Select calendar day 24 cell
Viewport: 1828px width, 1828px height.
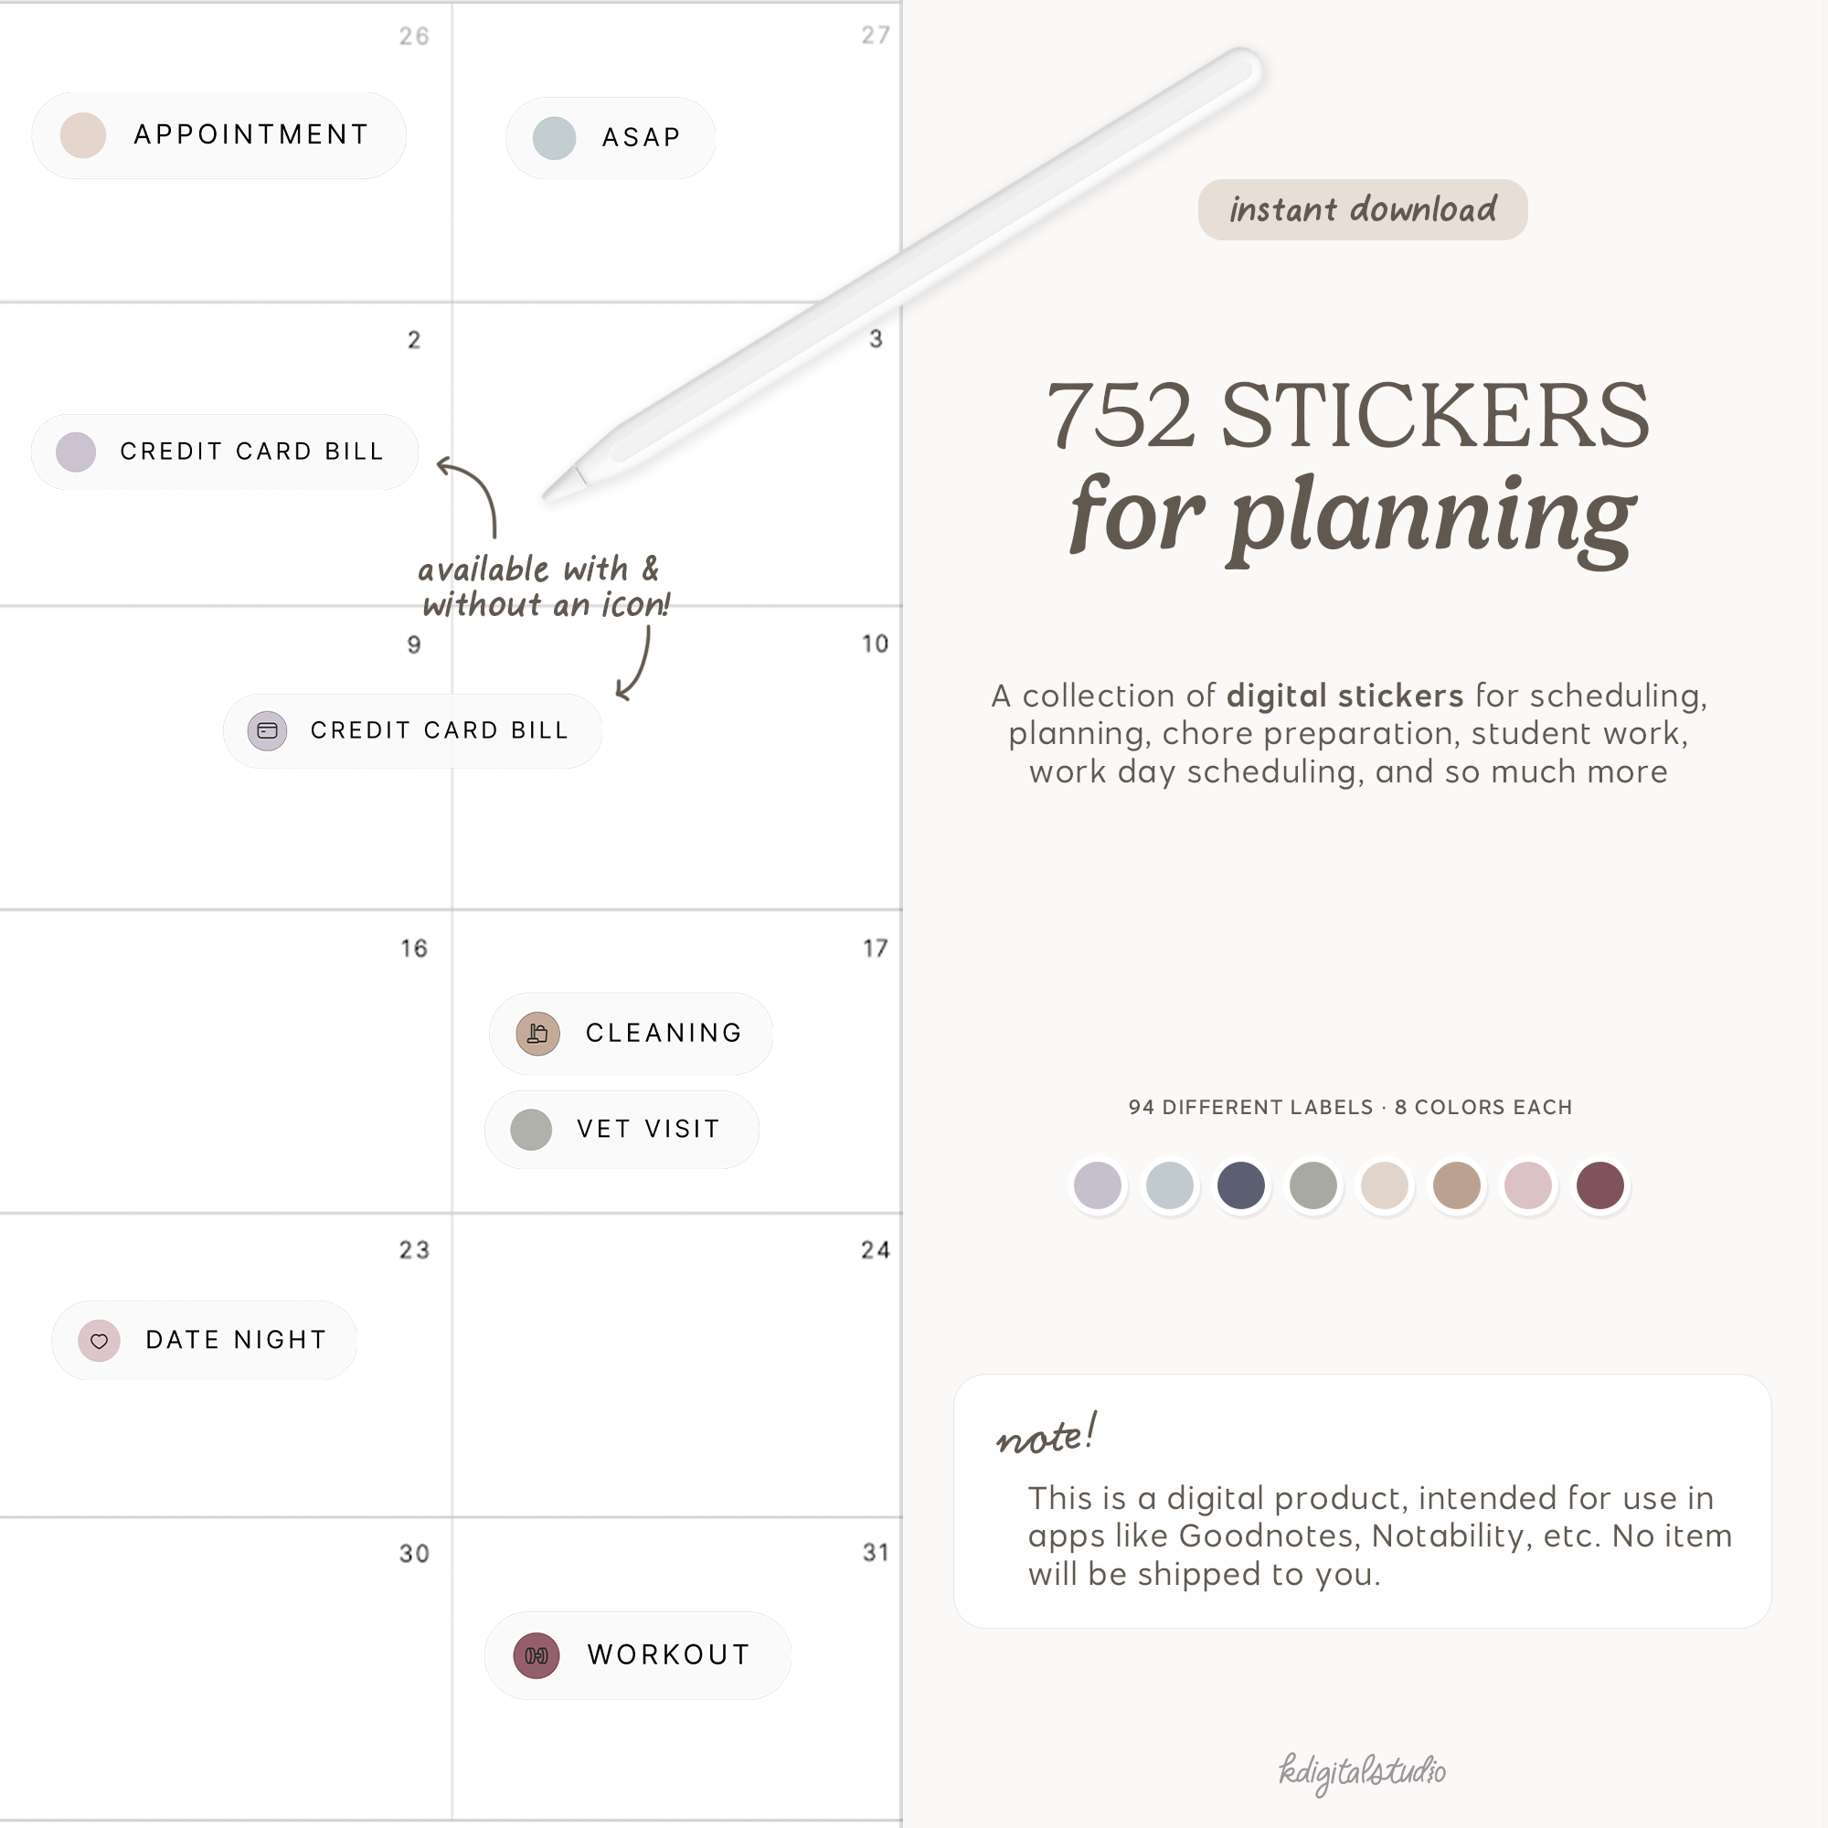[677, 1366]
